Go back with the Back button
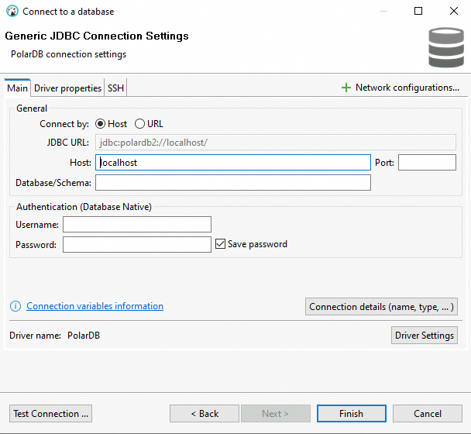This screenshot has height=434, width=471. (x=205, y=414)
